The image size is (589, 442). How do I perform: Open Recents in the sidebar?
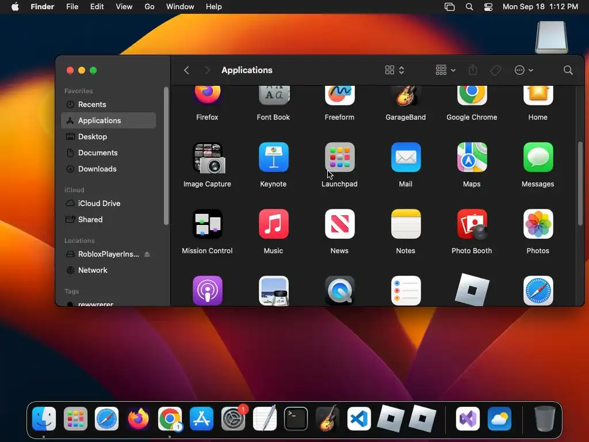pos(108,105)
